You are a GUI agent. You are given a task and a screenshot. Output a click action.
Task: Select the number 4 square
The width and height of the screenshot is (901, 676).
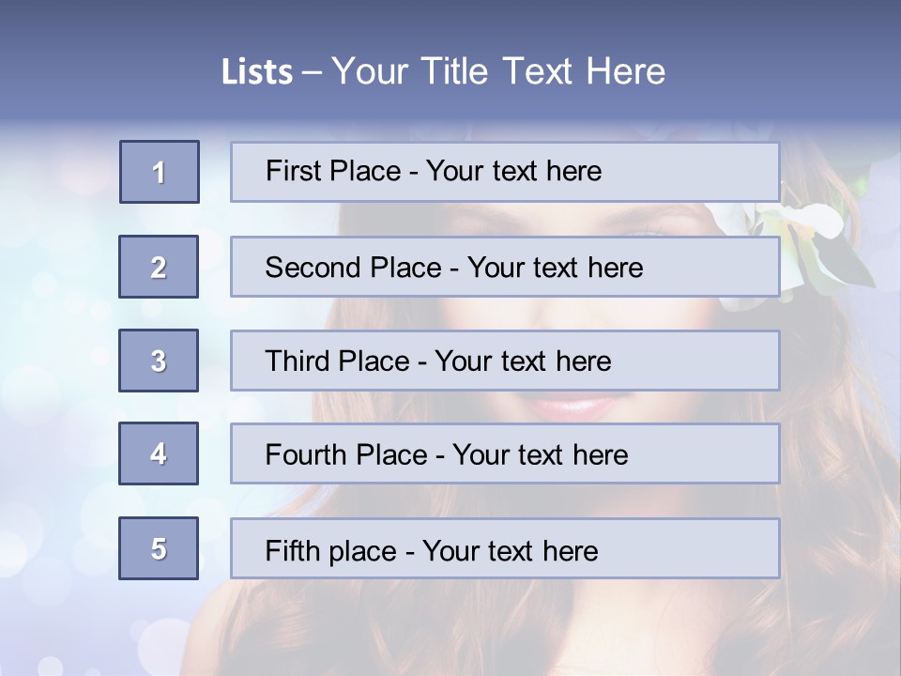pos(159,453)
